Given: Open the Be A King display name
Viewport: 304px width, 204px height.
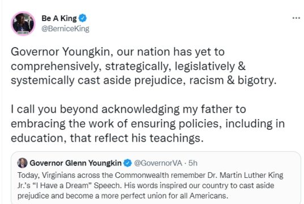Looking at the screenshot, I should pos(59,18).
